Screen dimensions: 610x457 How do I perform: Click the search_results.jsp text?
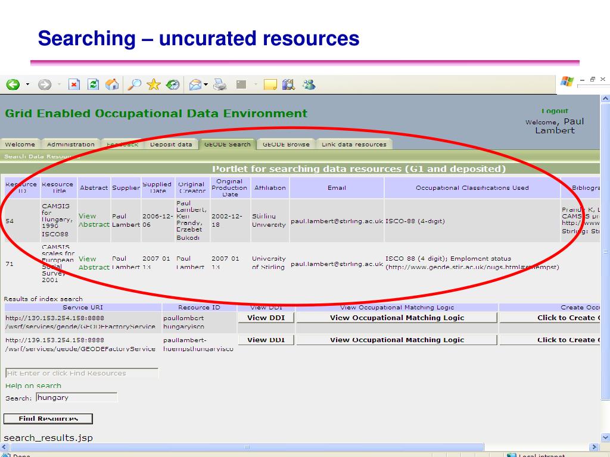point(48,438)
